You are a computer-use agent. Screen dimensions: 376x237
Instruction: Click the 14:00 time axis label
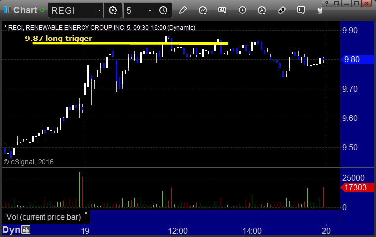tap(252, 231)
